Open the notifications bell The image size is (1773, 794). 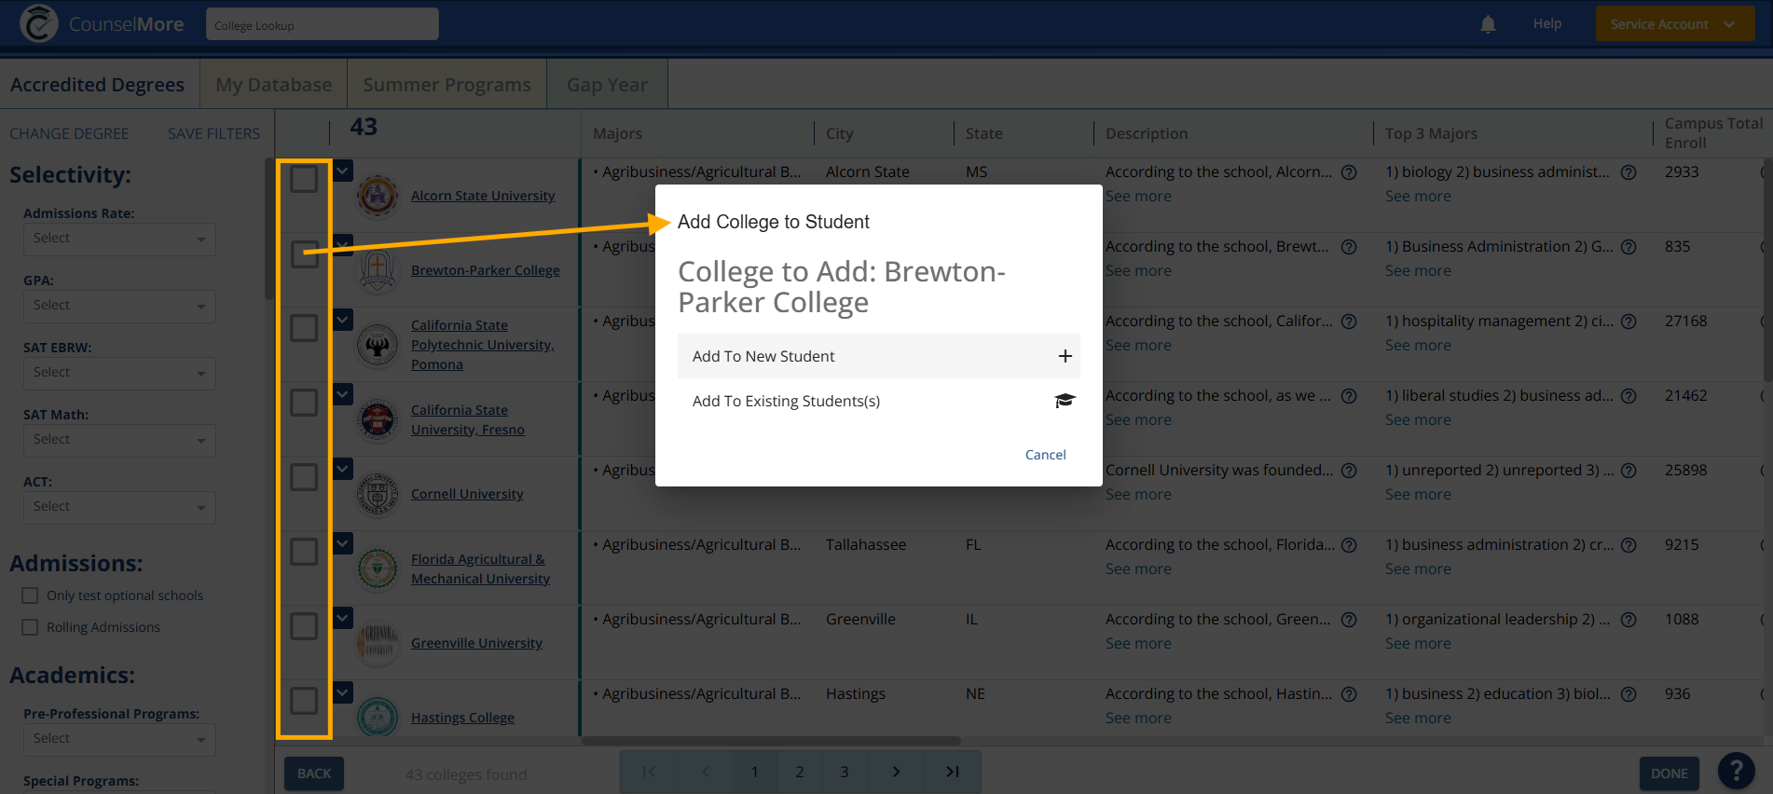pyautogui.click(x=1488, y=24)
